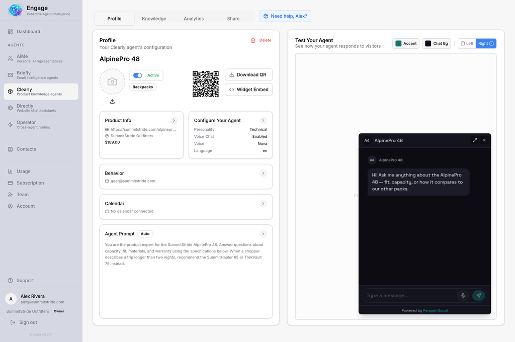Click Sign out

24,322
